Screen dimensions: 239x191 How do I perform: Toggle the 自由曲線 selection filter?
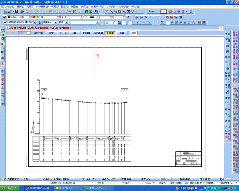[98, 33]
